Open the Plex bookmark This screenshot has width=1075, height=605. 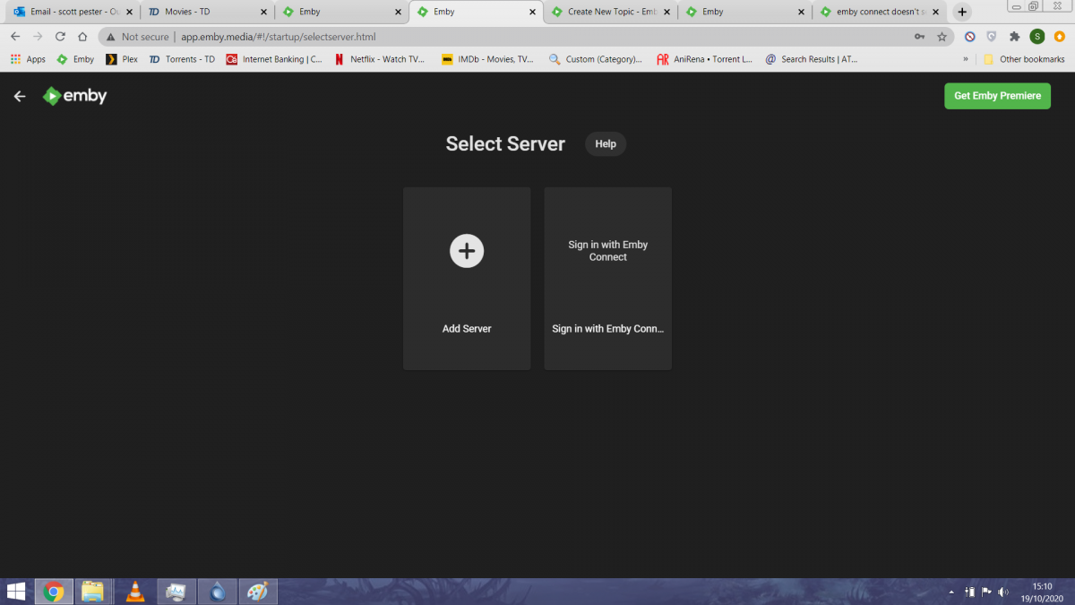point(122,59)
